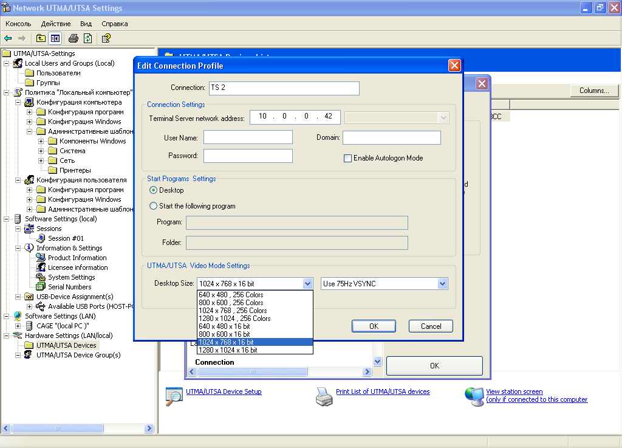This screenshot has height=448, width=622.
Task: Click Cancel in Edit Connection Profile
Action: click(431, 326)
